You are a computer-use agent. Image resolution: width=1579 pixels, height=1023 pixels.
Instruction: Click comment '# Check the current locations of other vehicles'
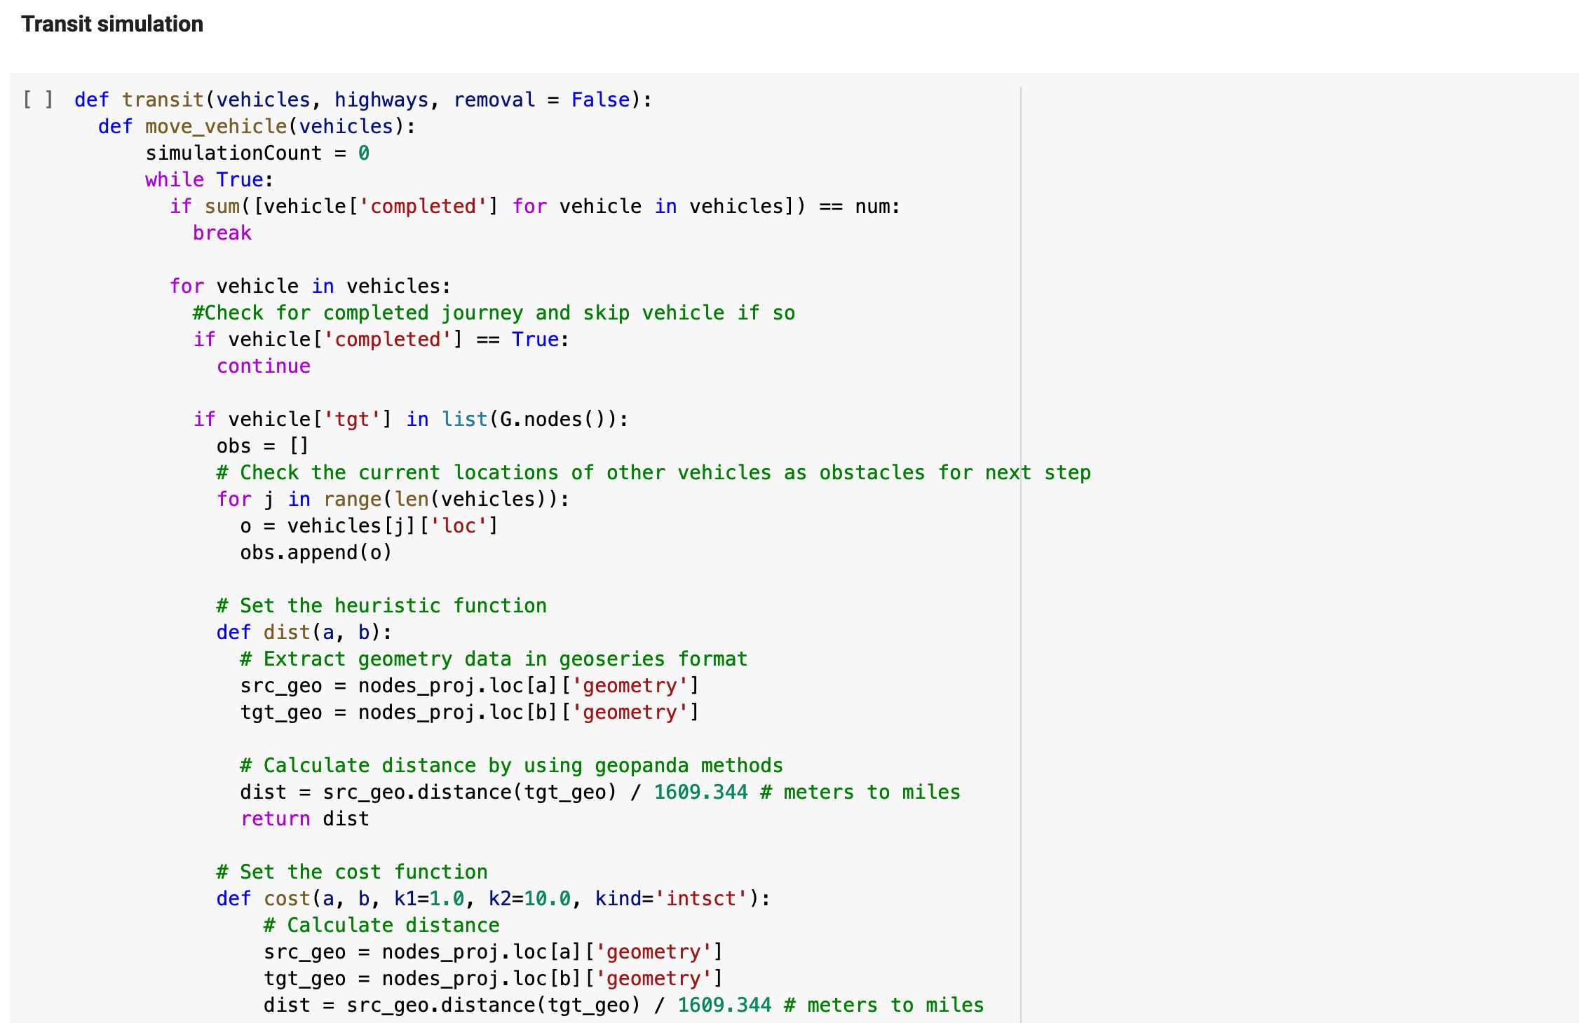[x=653, y=472]
